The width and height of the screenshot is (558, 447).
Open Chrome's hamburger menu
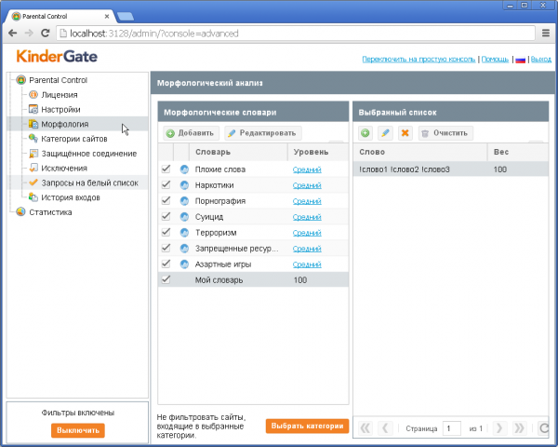click(x=546, y=34)
